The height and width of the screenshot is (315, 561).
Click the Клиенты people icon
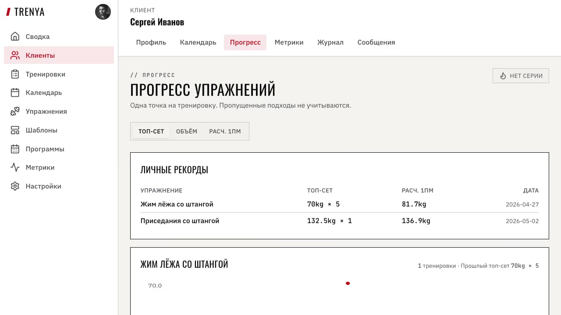click(x=15, y=55)
